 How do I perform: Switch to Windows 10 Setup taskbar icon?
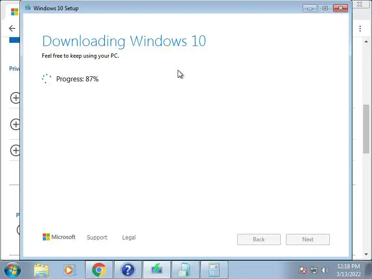(157, 270)
